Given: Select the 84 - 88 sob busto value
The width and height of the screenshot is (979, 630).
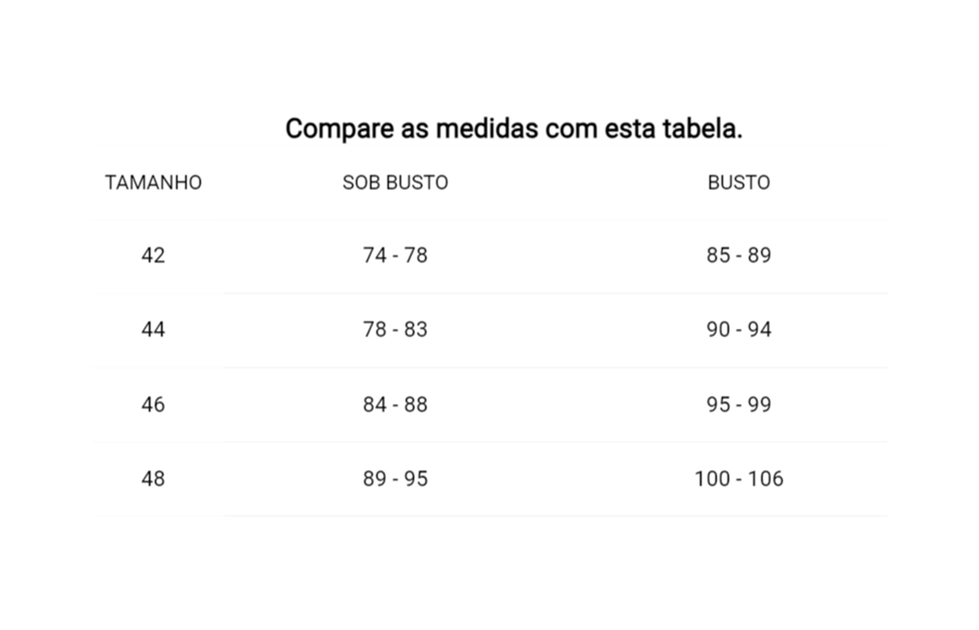Looking at the screenshot, I should click(396, 405).
